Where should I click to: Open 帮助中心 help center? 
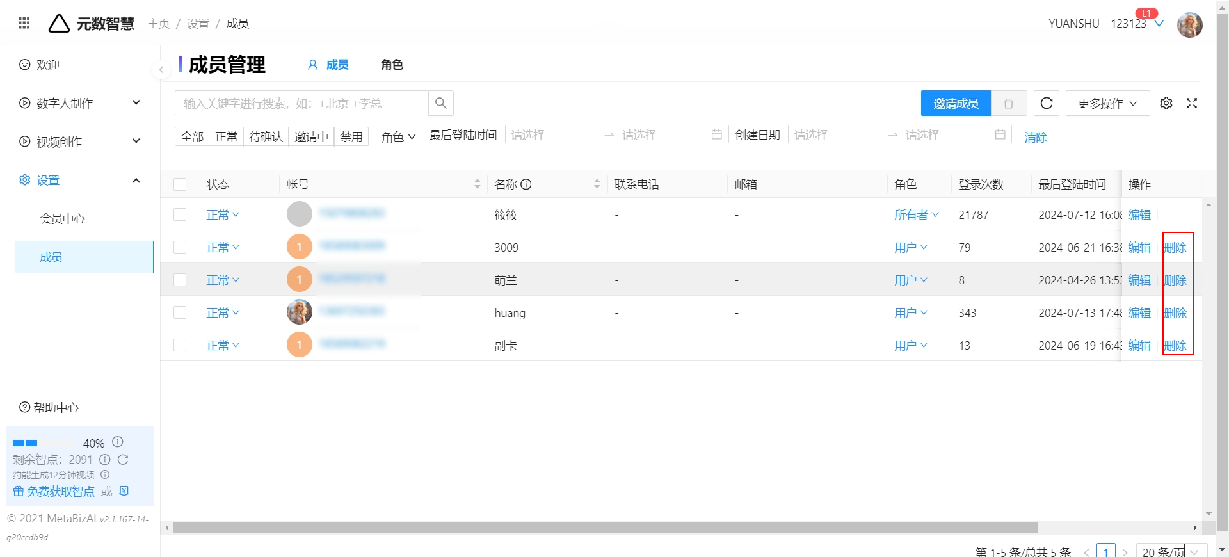coord(49,407)
